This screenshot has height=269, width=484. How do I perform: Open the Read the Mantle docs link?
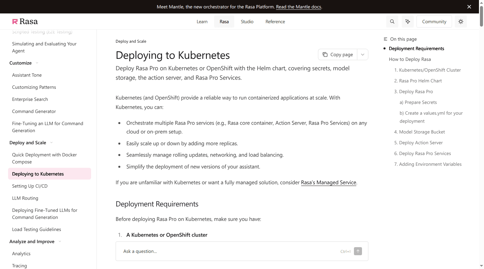tap(298, 7)
